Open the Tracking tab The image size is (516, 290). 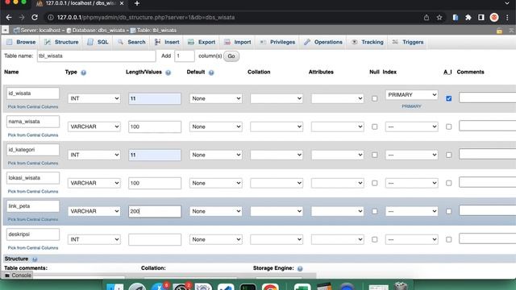pos(368,42)
